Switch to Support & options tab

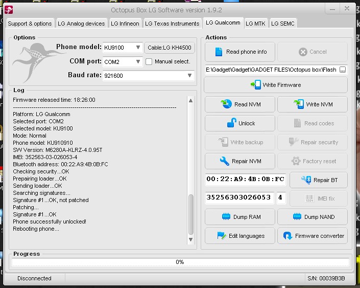(x=30, y=24)
